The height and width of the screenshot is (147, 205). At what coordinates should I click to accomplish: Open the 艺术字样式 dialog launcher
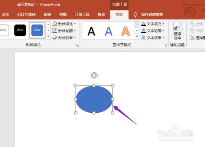(166, 46)
